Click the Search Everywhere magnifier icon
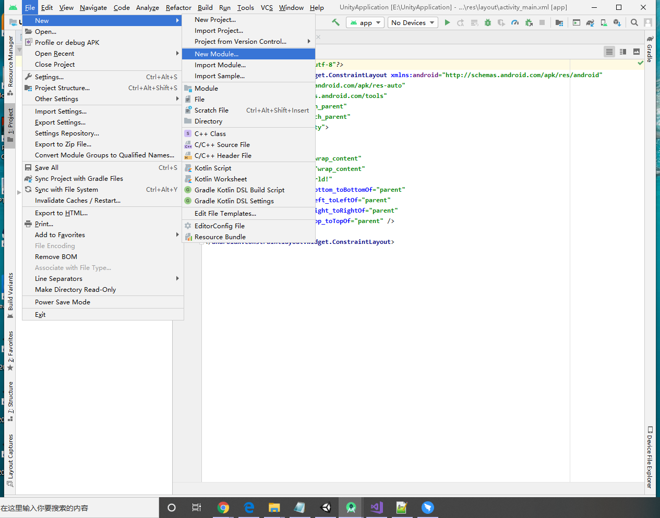Viewport: 660px width, 518px height. tap(634, 22)
